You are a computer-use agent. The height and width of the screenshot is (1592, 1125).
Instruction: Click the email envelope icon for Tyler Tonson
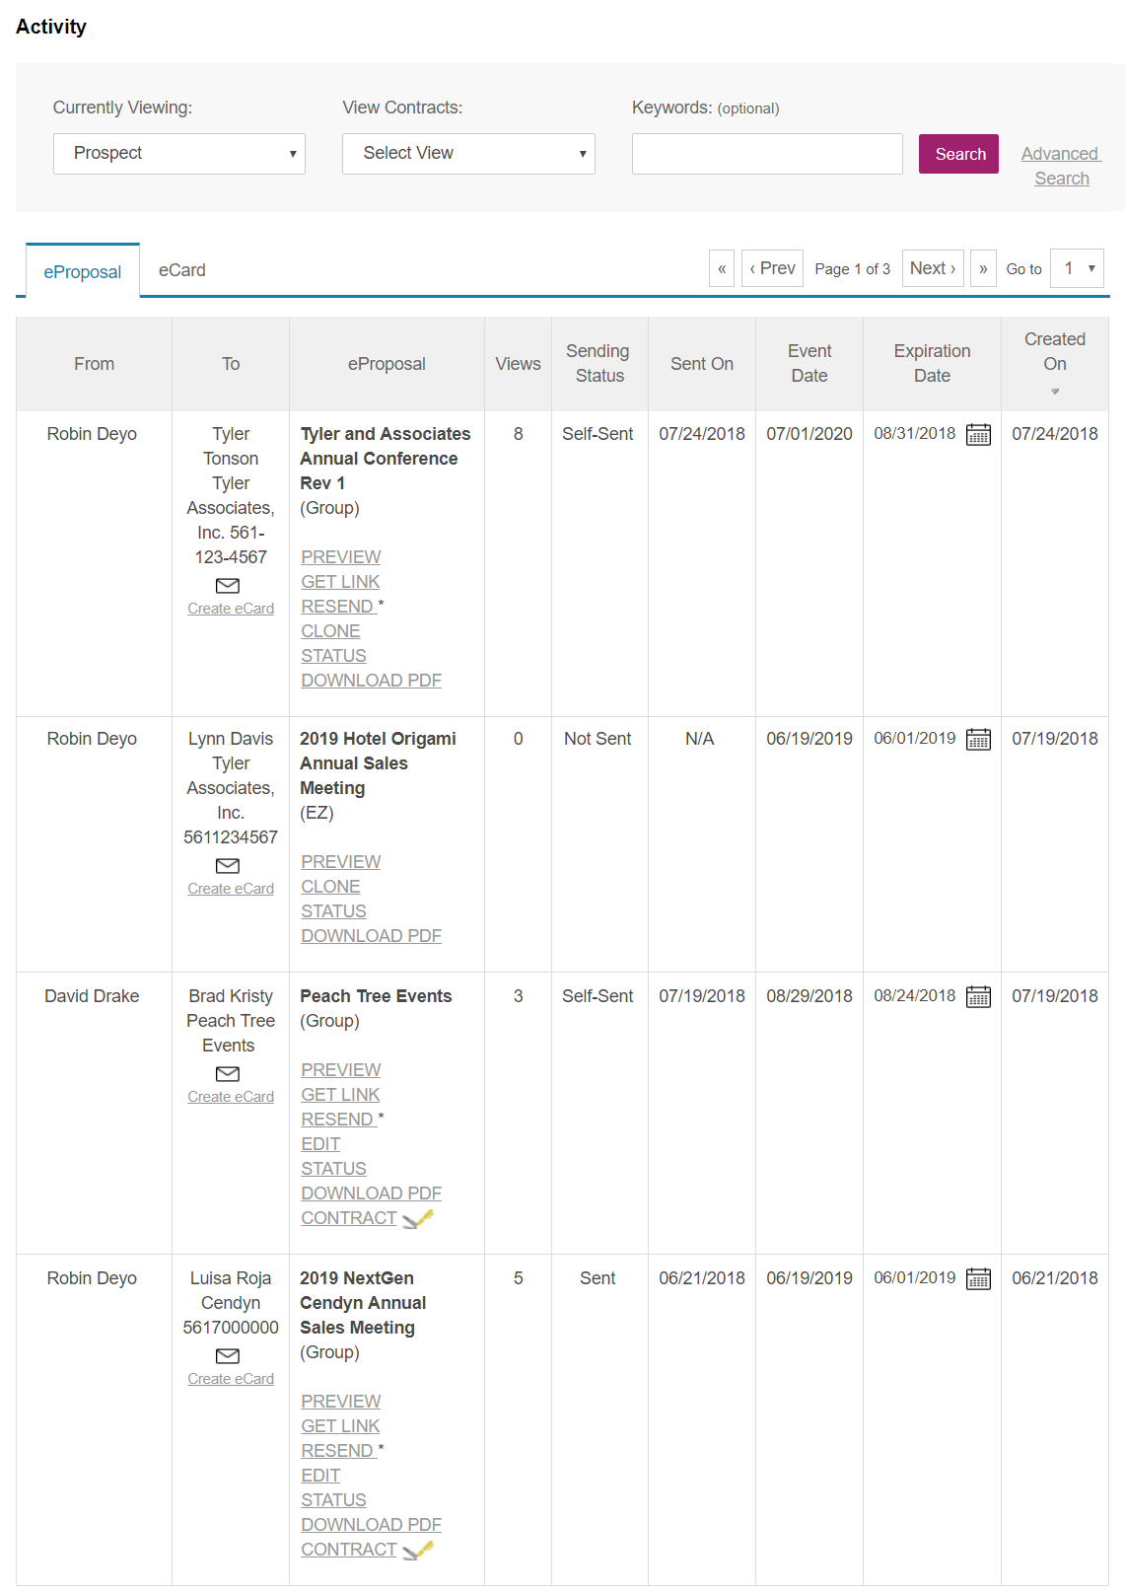(228, 586)
